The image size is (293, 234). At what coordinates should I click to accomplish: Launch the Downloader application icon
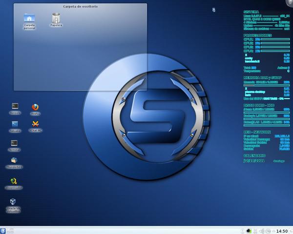point(14,184)
